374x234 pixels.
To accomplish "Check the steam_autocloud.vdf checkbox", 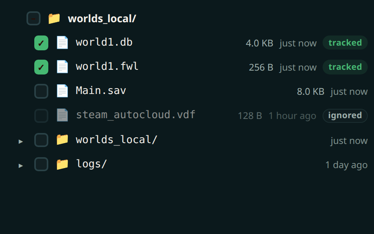I will pyautogui.click(x=41, y=115).
